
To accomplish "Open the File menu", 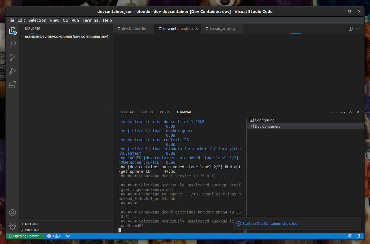I will pyautogui.click(x=11, y=20).
